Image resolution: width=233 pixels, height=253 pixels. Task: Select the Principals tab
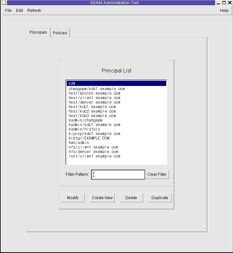click(38, 32)
